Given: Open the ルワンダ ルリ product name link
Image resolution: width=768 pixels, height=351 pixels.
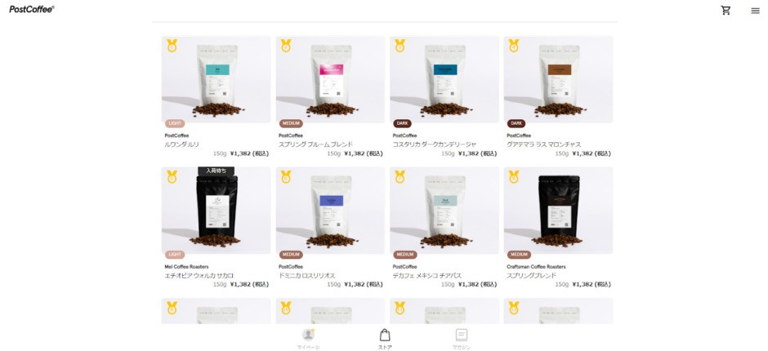Looking at the screenshot, I should tap(182, 144).
